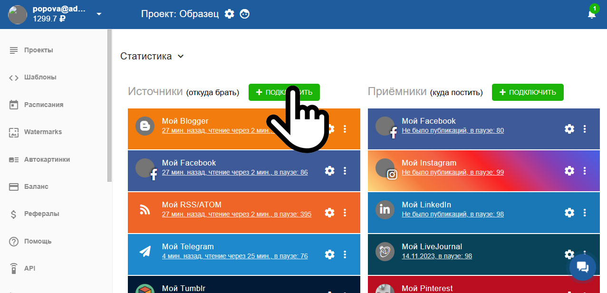
Task: Open Шаблоны in the sidebar
Action: coord(40,77)
